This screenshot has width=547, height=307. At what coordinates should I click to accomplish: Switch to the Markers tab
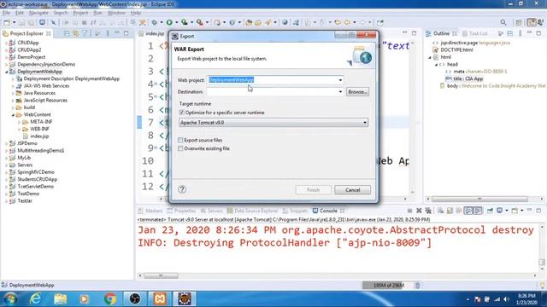(x=150, y=211)
